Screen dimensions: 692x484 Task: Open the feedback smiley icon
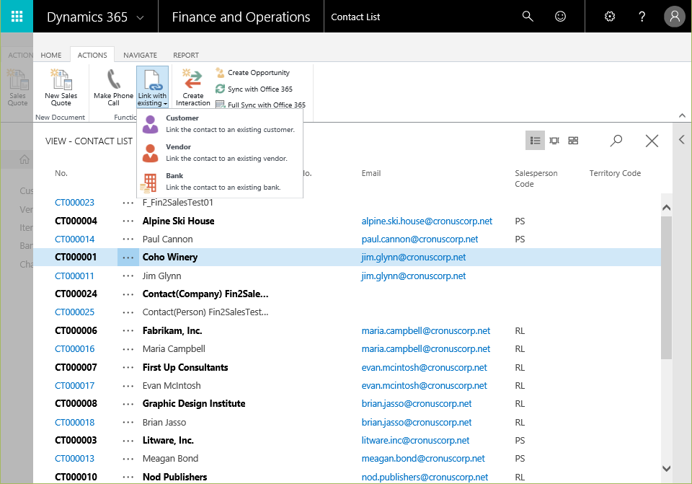pyautogui.click(x=560, y=17)
